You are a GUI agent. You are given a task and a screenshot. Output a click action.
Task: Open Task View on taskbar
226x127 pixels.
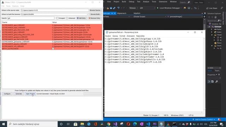click(x=68, y=124)
